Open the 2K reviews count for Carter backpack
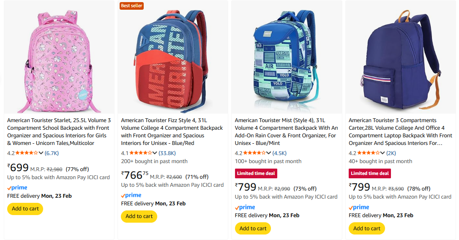The image size is (459, 240). [391, 153]
